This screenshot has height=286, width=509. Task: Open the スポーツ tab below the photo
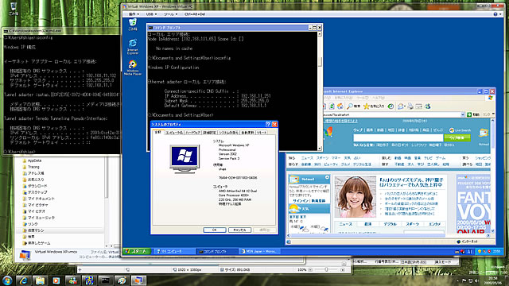click(x=413, y=224)
